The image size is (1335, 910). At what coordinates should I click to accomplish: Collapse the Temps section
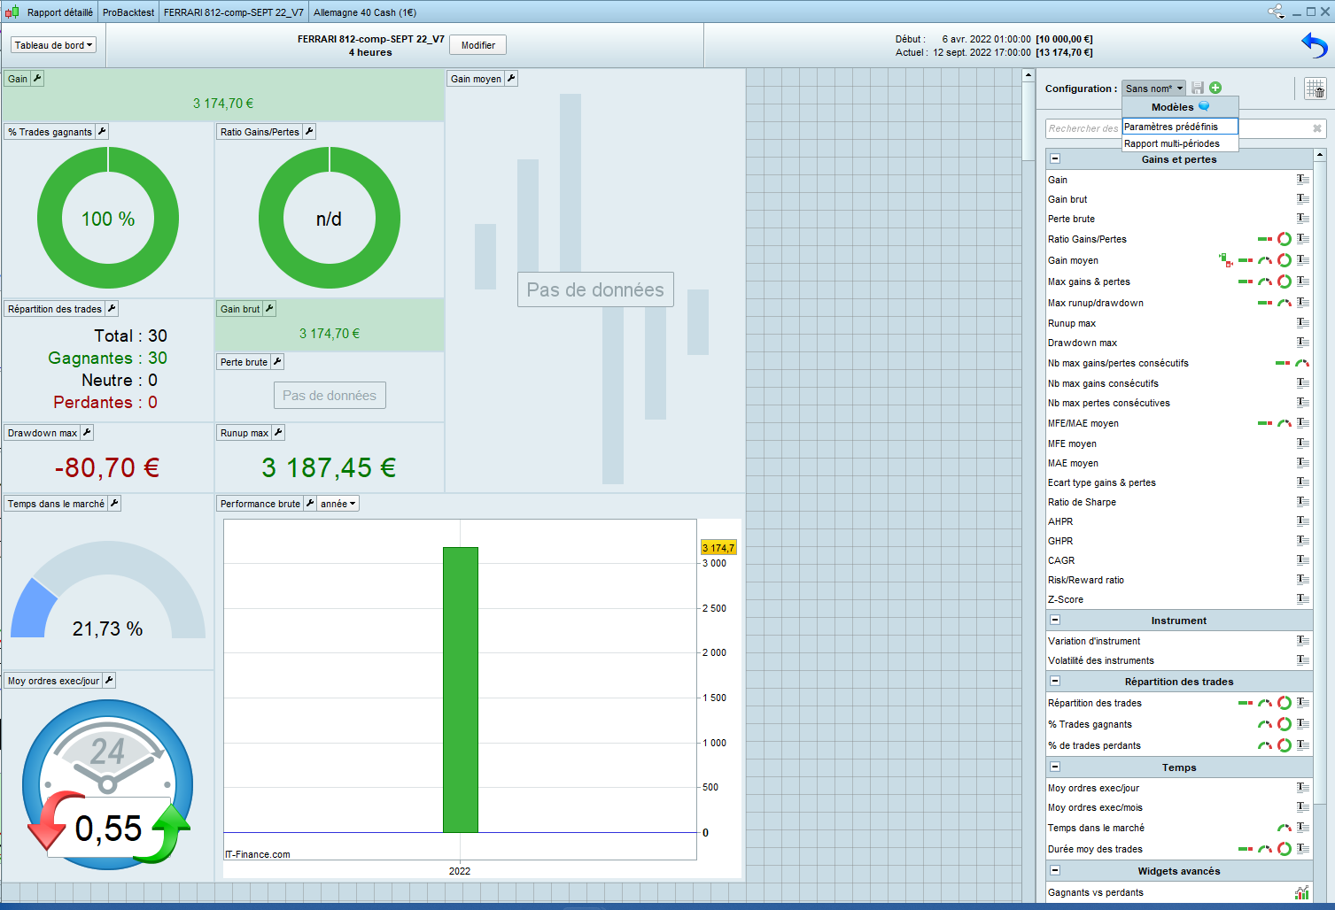coord(1055,767)
